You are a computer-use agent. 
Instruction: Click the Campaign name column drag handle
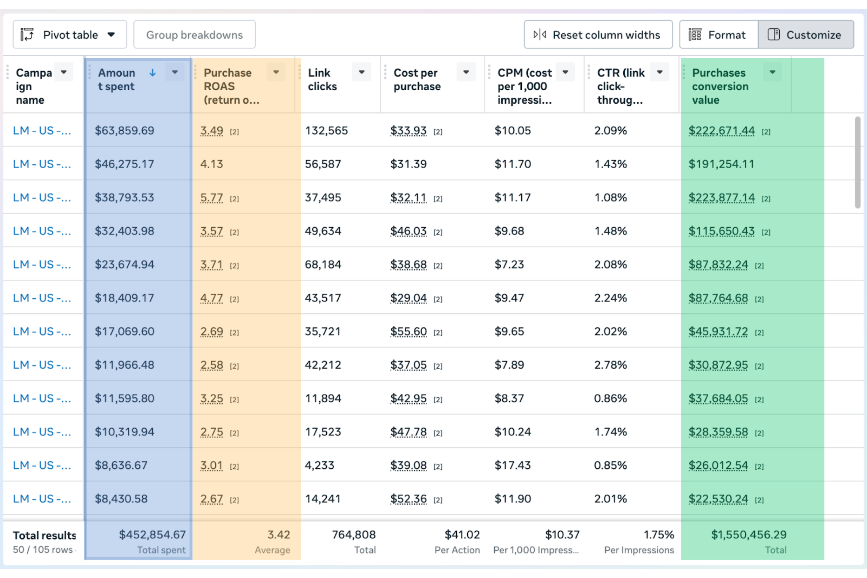(x=8, y=72)
